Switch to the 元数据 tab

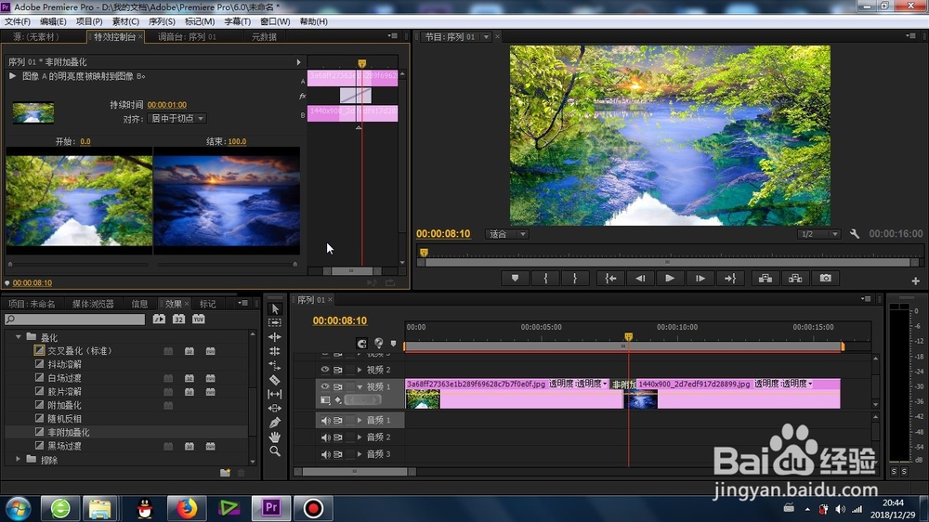click(x=264, y=37)
